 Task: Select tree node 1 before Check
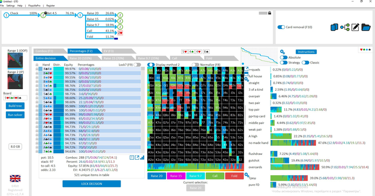(6, 15)
